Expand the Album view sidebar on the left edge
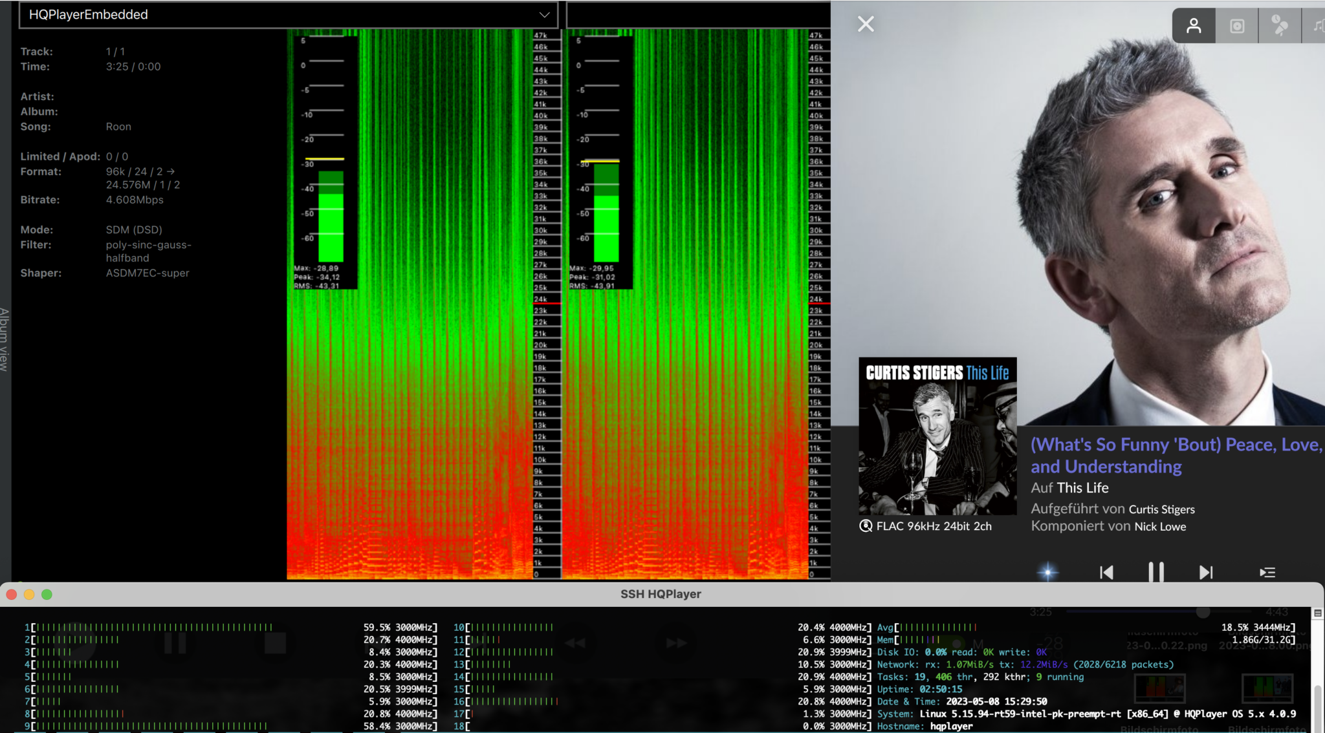This screenshot has width=1325, height=733. point(5,336)
